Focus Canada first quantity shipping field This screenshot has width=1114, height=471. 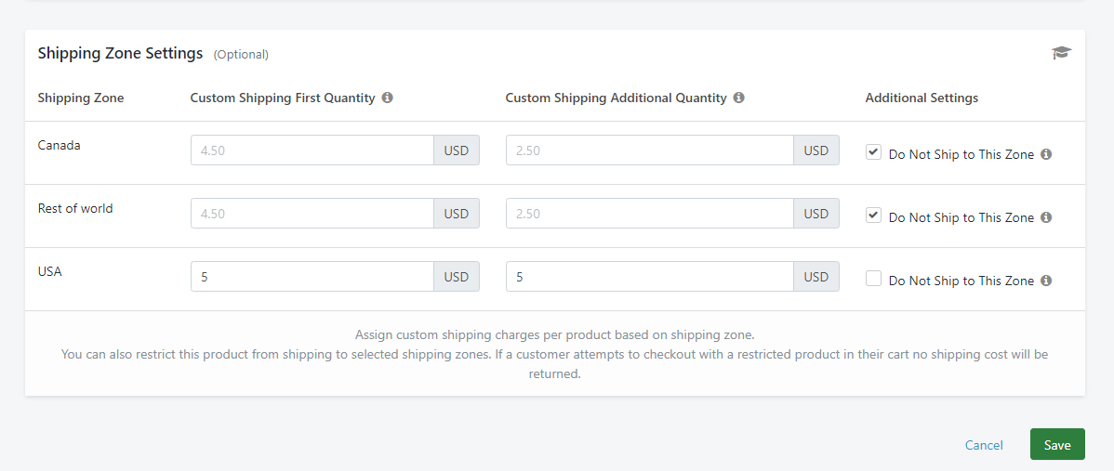coord(312,150)
